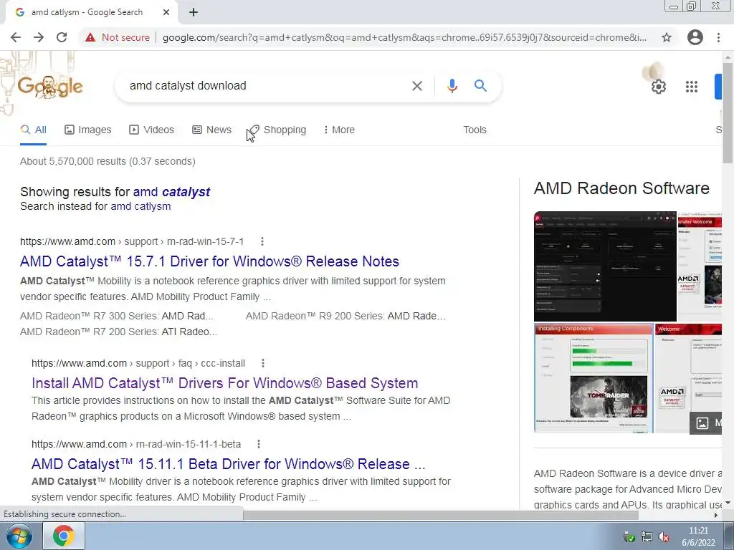Screen dimensions: 734x550
Task: Click the network tray icon
Action: (x=647, y=537)
